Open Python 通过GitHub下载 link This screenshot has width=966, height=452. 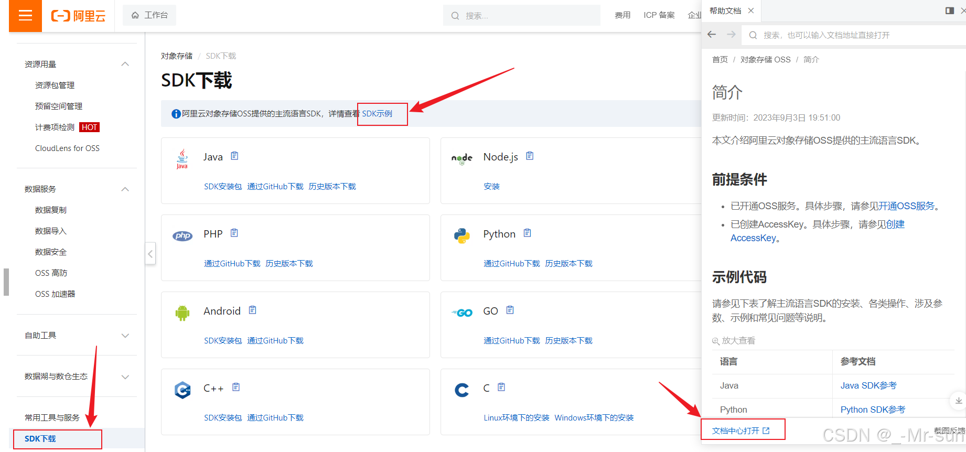coord(511,264)
